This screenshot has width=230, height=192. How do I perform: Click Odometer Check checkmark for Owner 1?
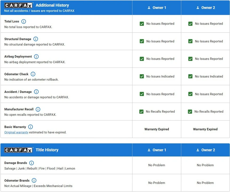coord(142,76)
